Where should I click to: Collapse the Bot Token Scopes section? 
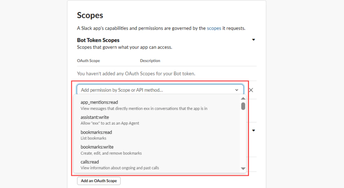(x=254, y=39)
